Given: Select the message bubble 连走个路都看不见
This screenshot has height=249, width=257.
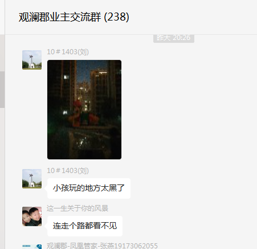Looking at the screenshot, I should (x=85, y=226).
